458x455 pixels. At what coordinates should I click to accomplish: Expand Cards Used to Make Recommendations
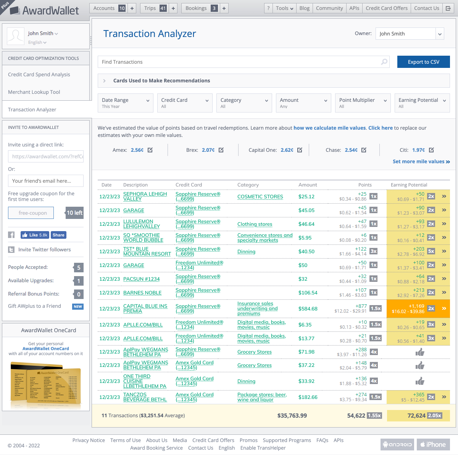[x=274, y=80]
